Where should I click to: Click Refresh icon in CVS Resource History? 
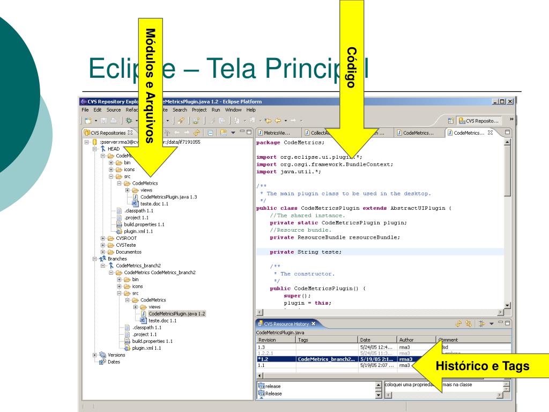coord(459,323)
